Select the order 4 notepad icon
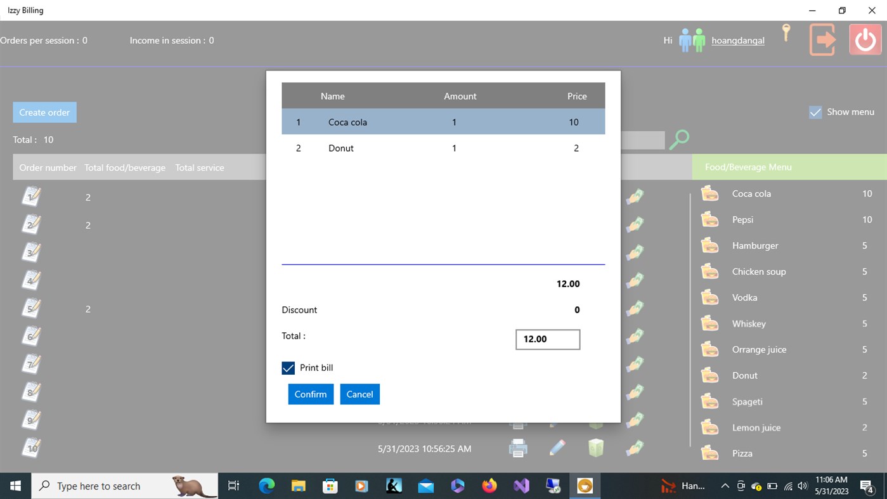Screen dimensions: 887x499 (x=32, y=280)
